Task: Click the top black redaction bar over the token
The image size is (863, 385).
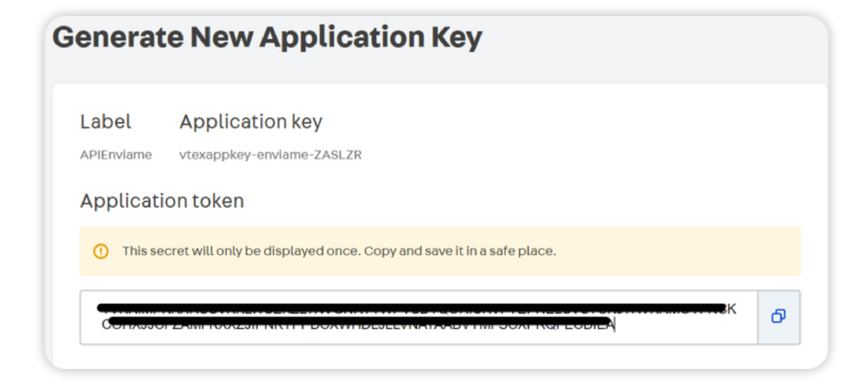Action: pos(408,308)
